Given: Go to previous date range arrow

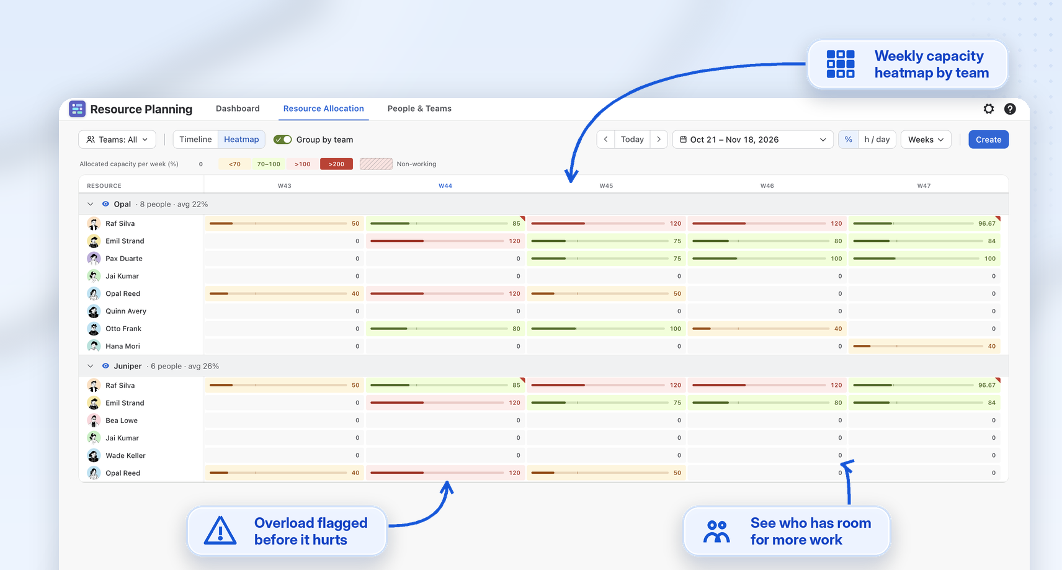Looking at the screenshot, I should pos(606,140).
